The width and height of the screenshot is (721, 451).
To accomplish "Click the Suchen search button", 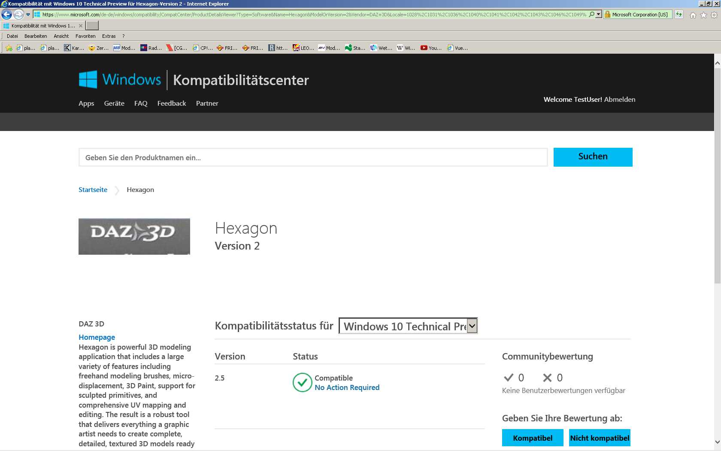I will [593, 157].
